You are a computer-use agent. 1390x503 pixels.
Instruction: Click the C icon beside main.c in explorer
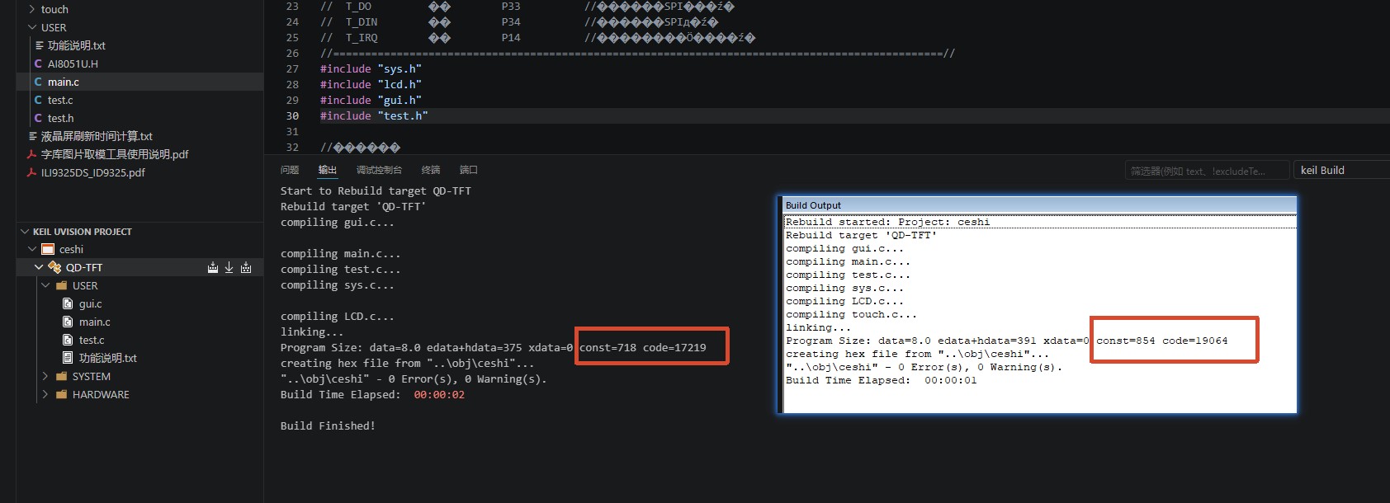[x=38, y=82]
